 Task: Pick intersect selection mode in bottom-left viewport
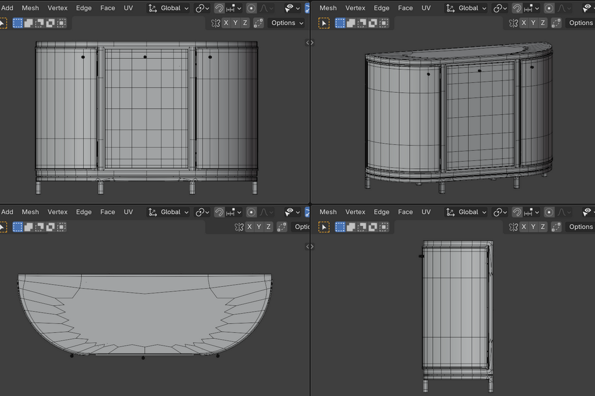(x=61, y=227)
